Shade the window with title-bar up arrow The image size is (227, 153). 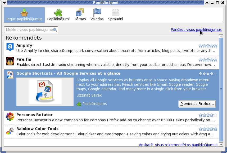(207, 3)
